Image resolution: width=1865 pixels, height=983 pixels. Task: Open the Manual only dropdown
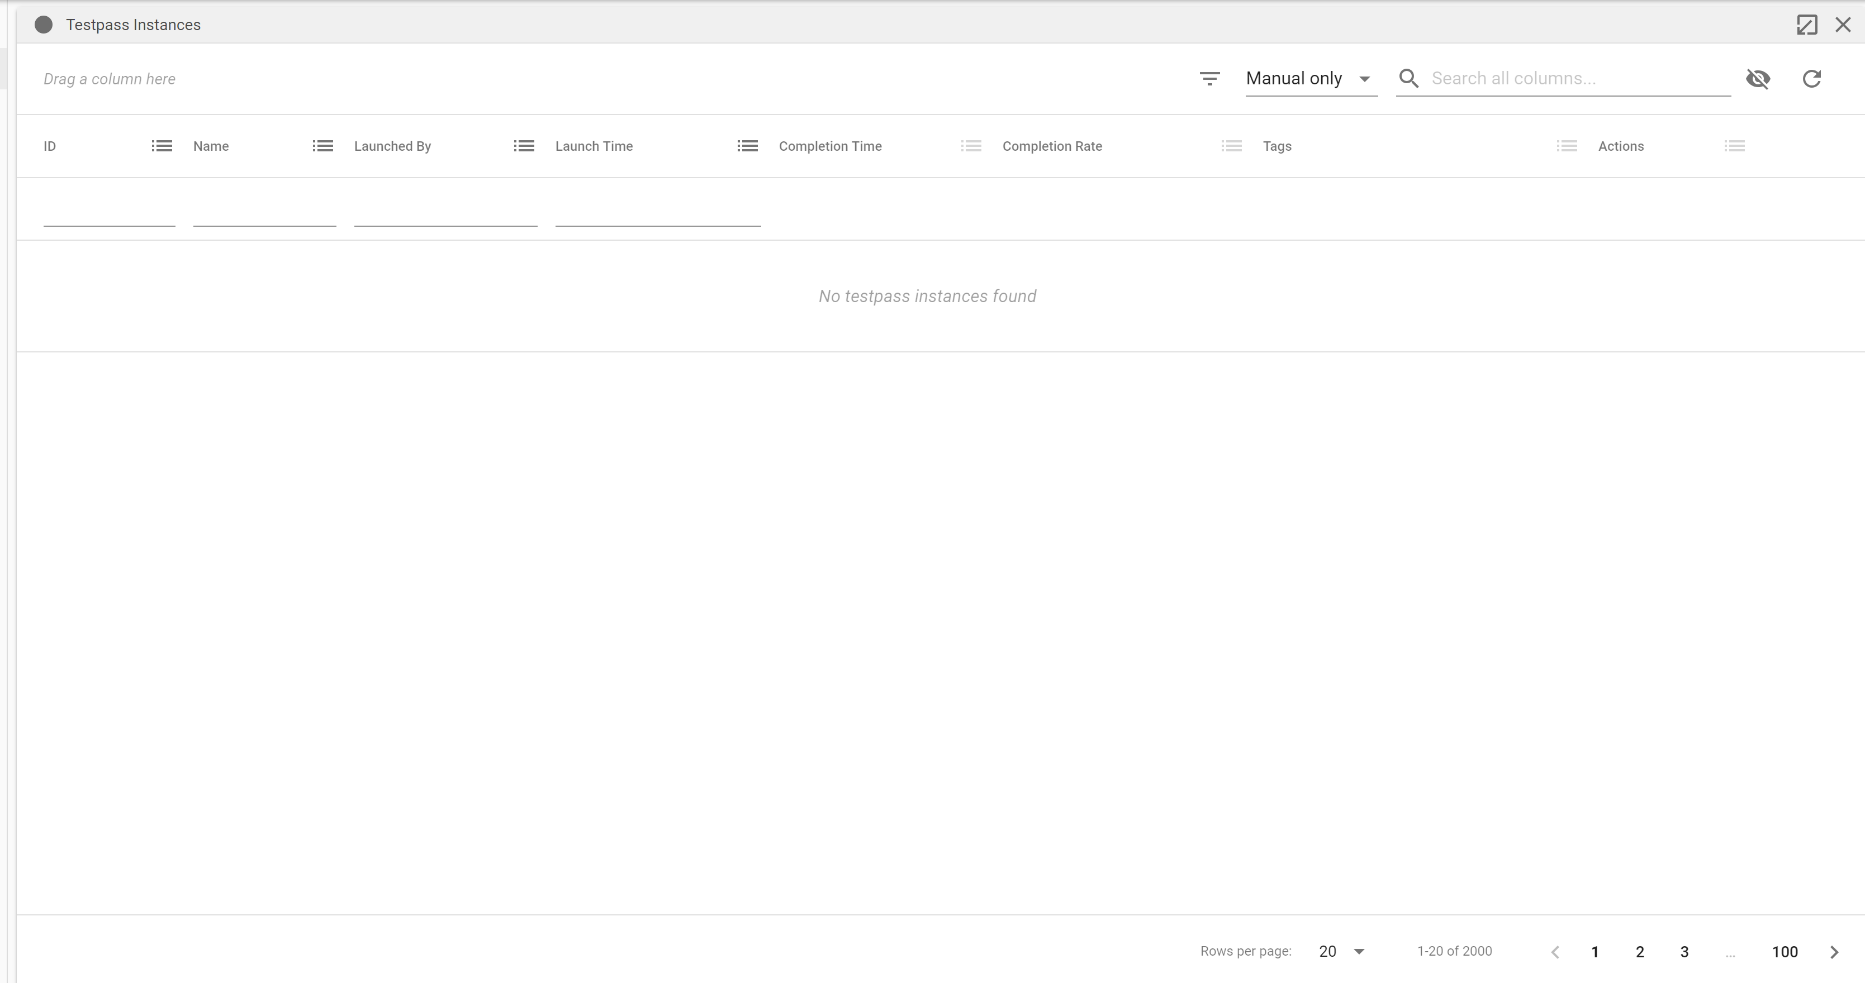tap(1311, 78)
